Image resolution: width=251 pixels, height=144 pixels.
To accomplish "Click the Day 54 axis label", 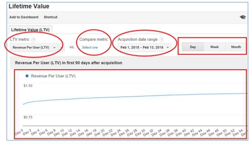I will [x=238, y=132].
